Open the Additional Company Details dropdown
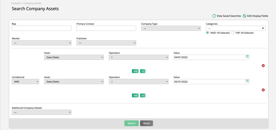Image resolution: width=276 pixels, height=130 pixels. [42, 112]
